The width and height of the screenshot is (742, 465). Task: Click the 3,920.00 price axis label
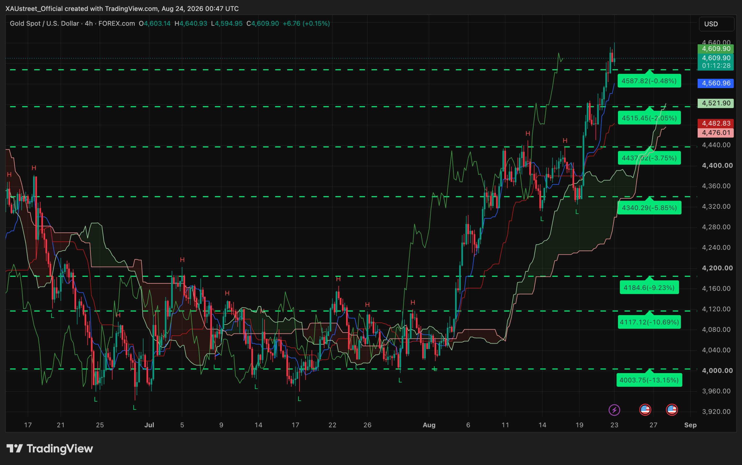716,411
